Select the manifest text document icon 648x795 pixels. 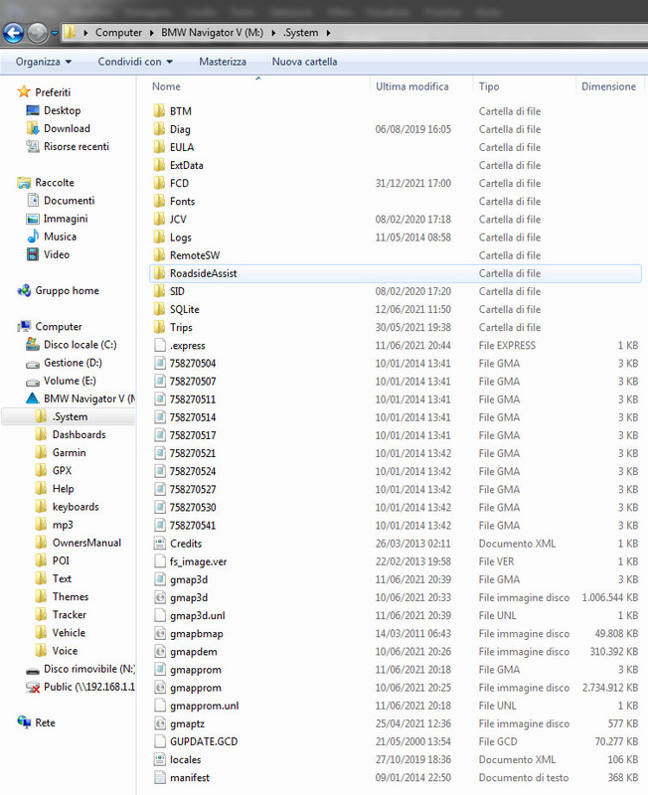point(160,777)
